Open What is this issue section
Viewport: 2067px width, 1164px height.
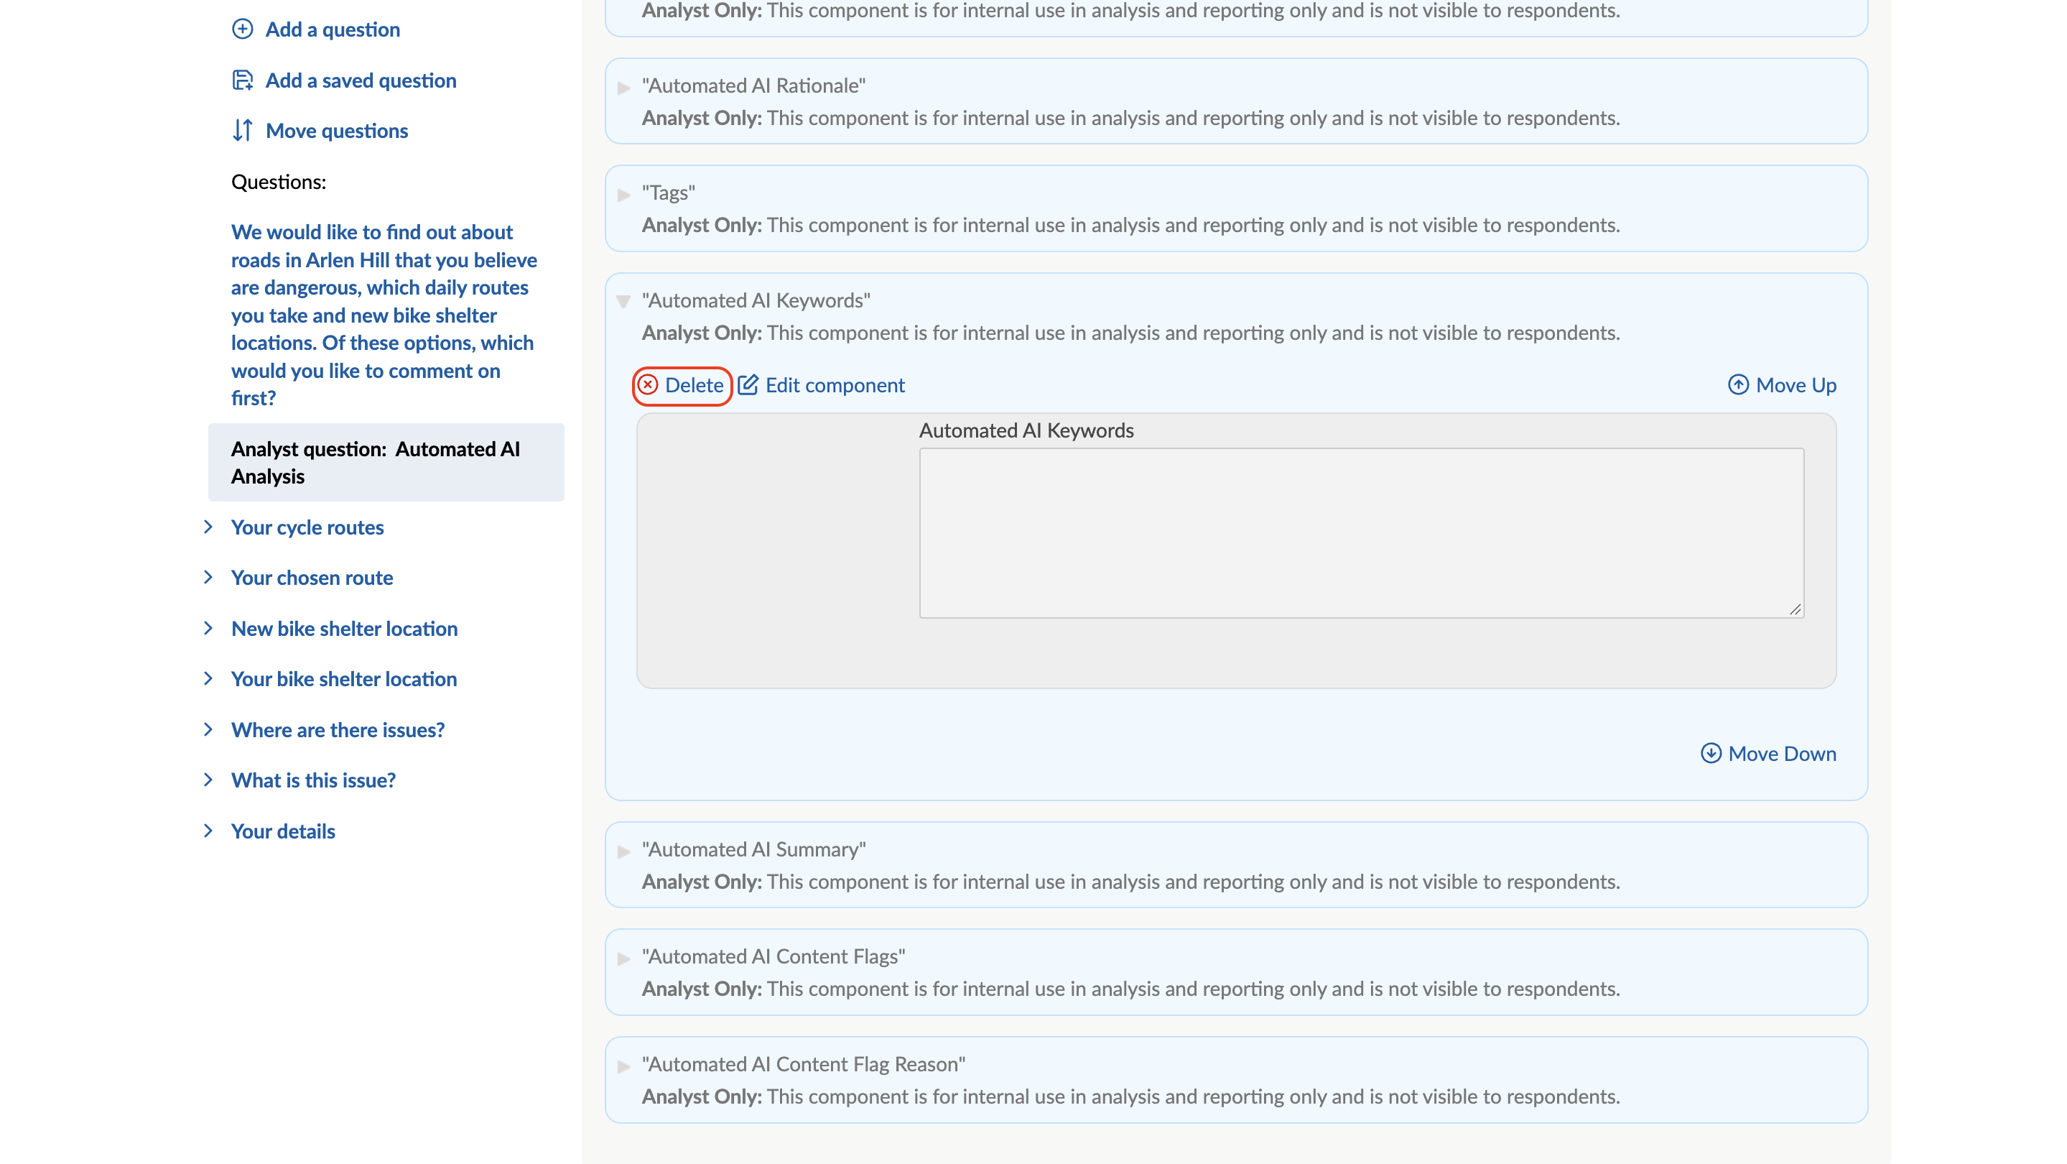click(x=313, y=780)
